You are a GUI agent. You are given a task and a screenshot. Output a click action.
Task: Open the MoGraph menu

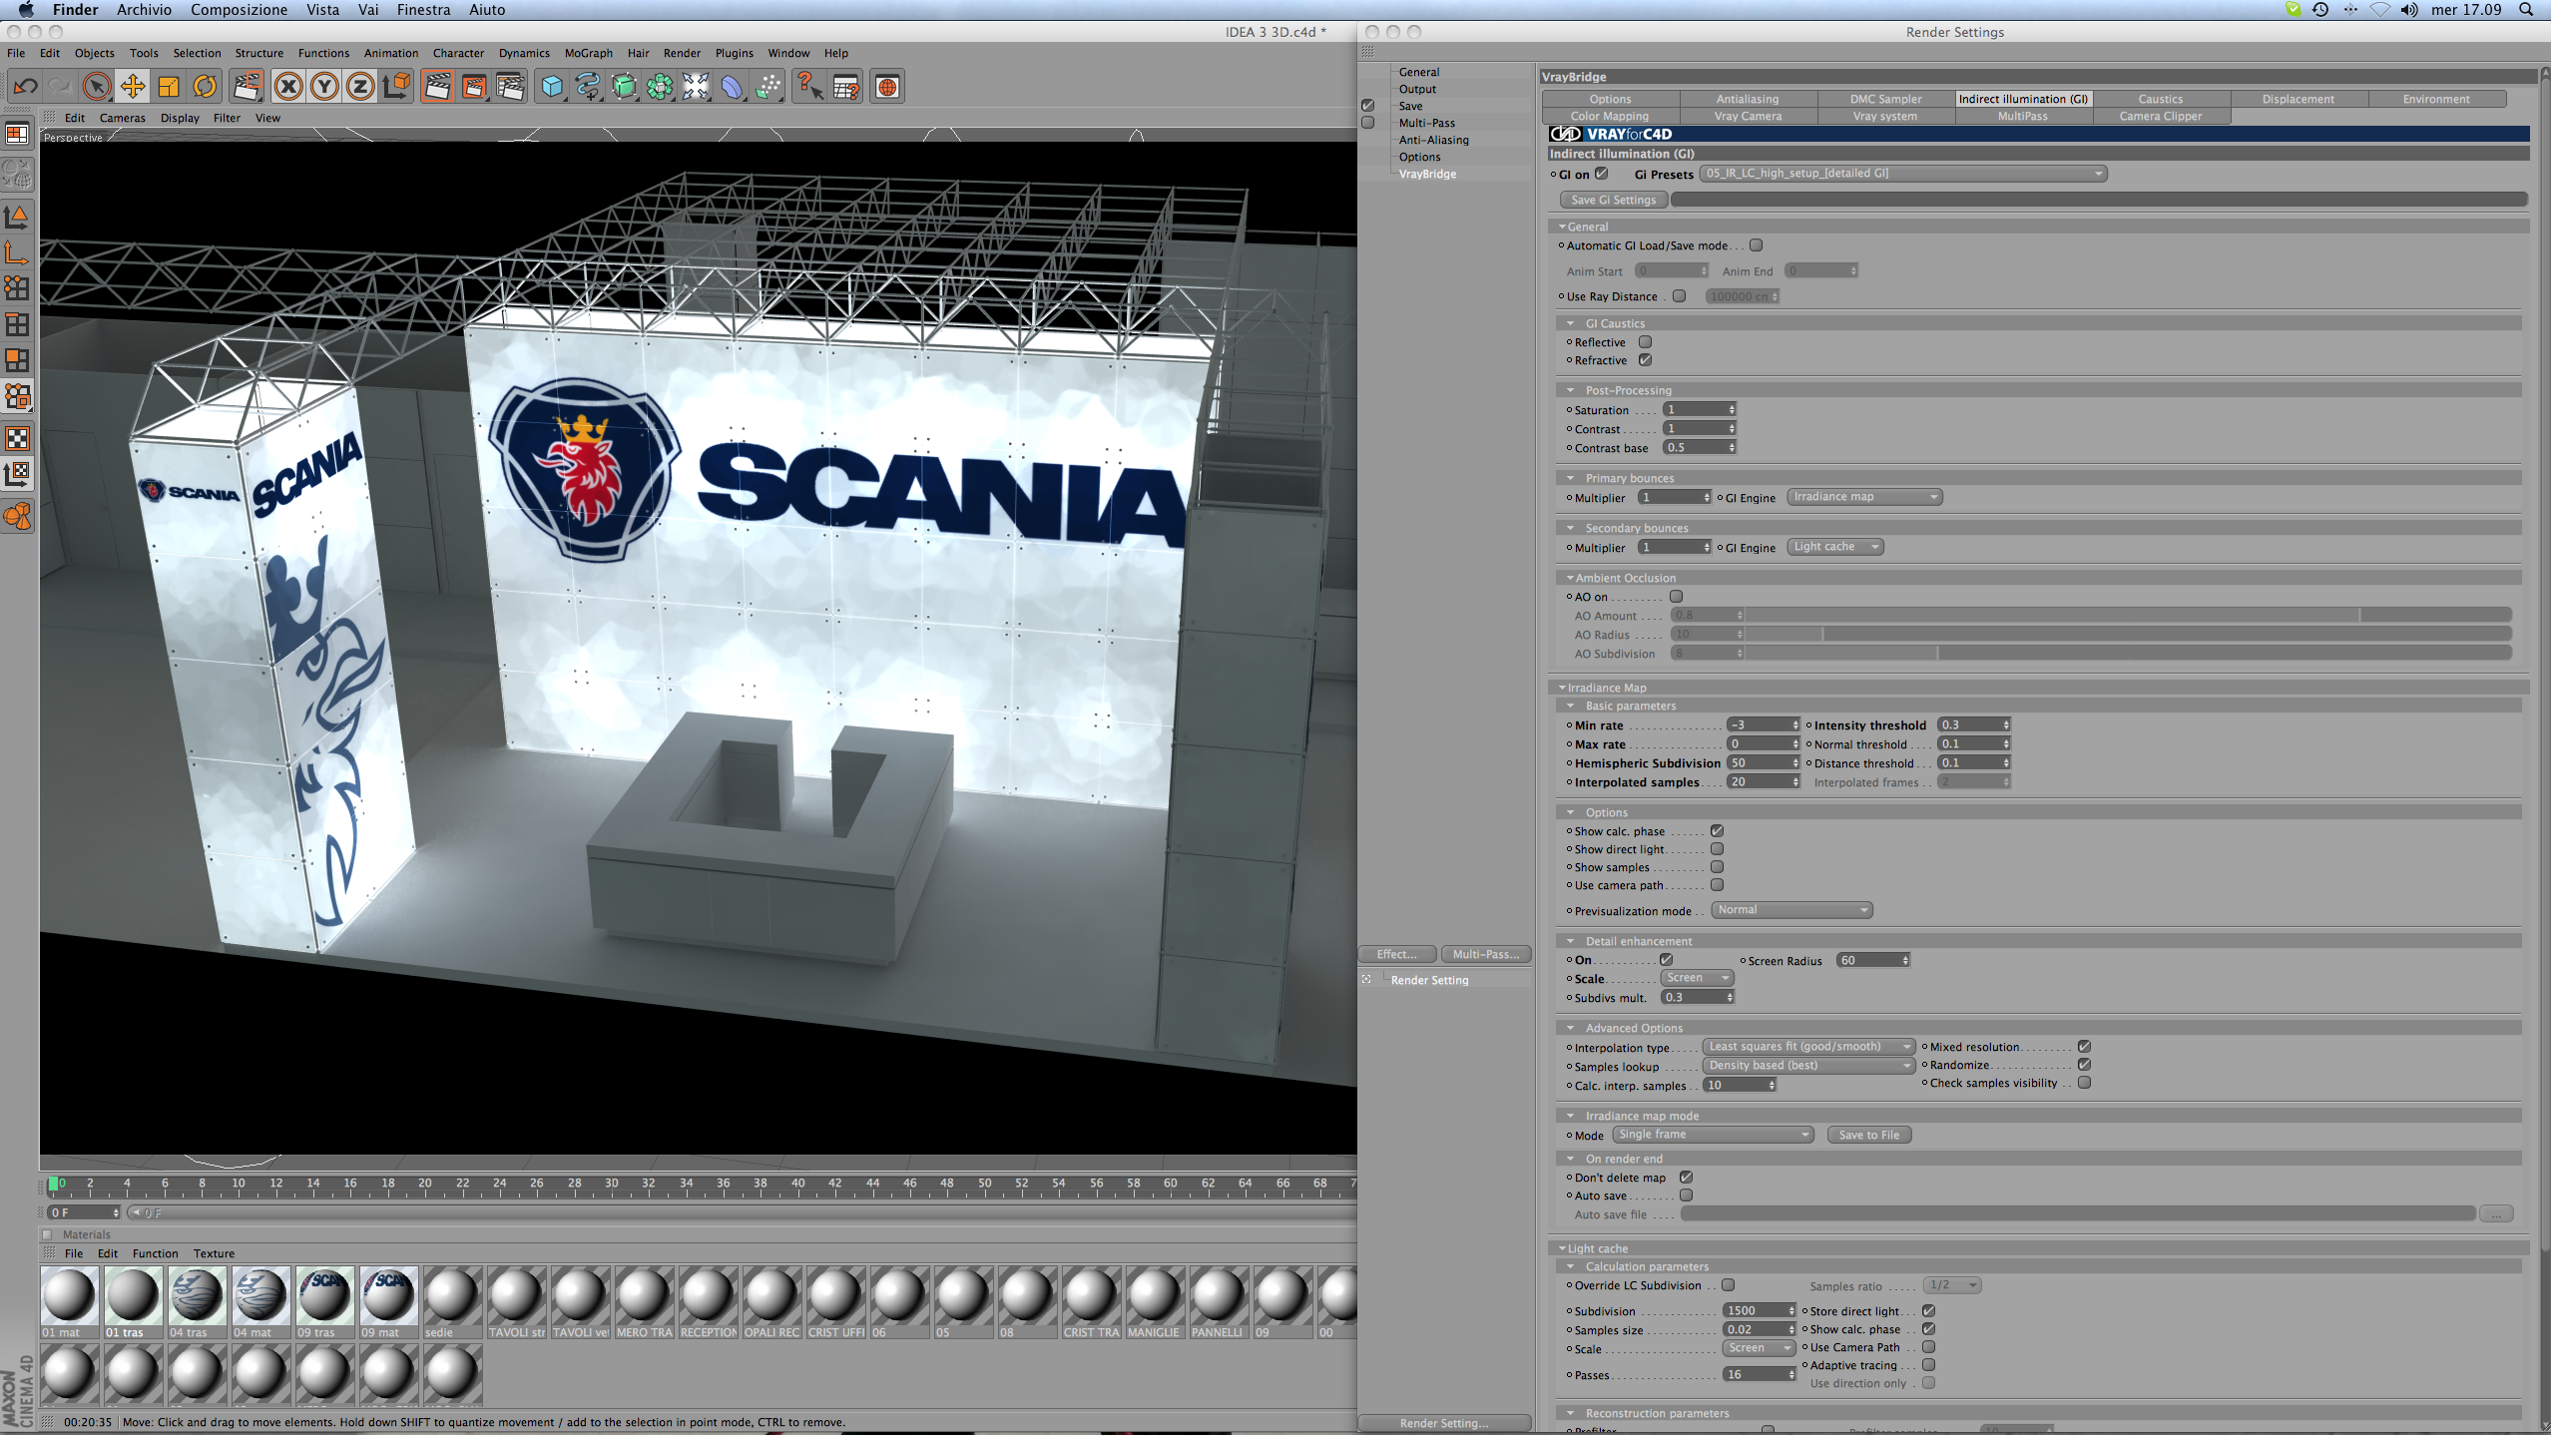pos(588,53)
